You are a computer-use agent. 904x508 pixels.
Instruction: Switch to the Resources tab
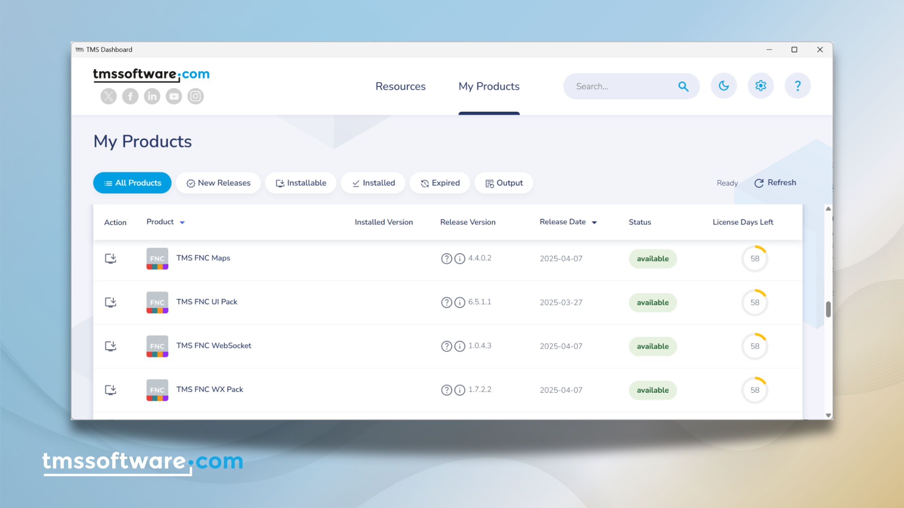(x=400, y=86)
